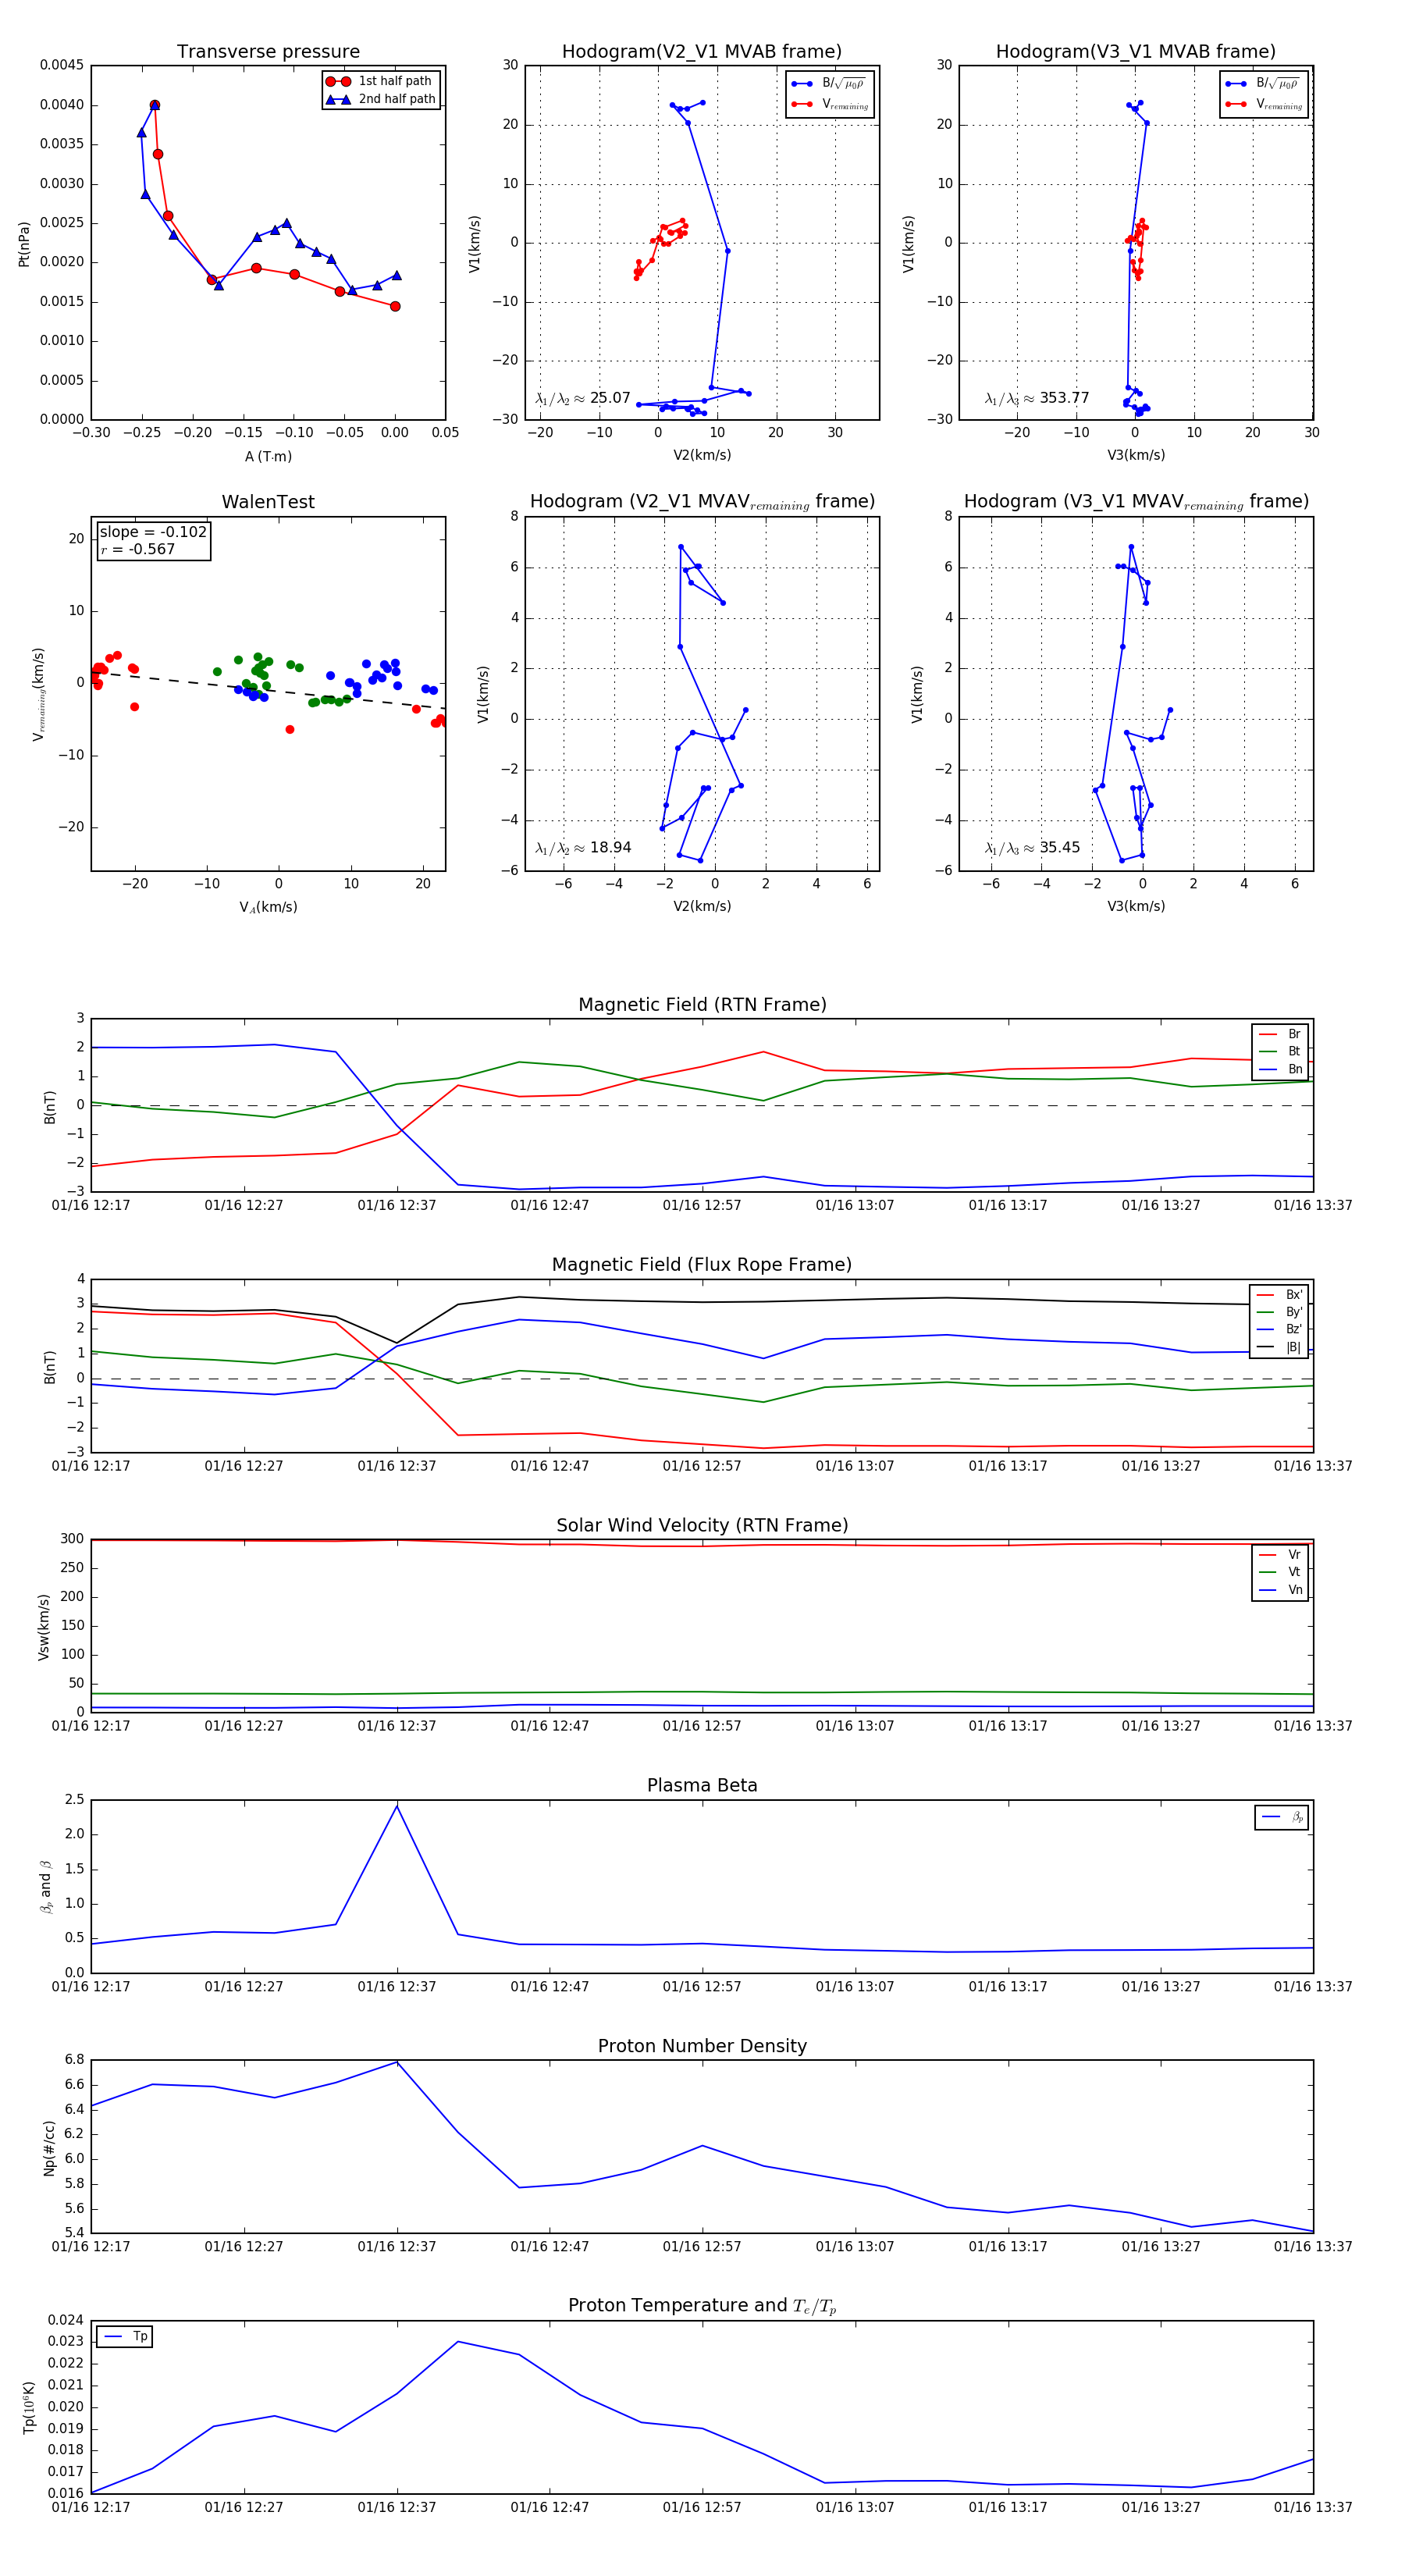1405x2576 pixels.
Task: Click the 'Vr' legend entry
Action: [1281, 1554]
